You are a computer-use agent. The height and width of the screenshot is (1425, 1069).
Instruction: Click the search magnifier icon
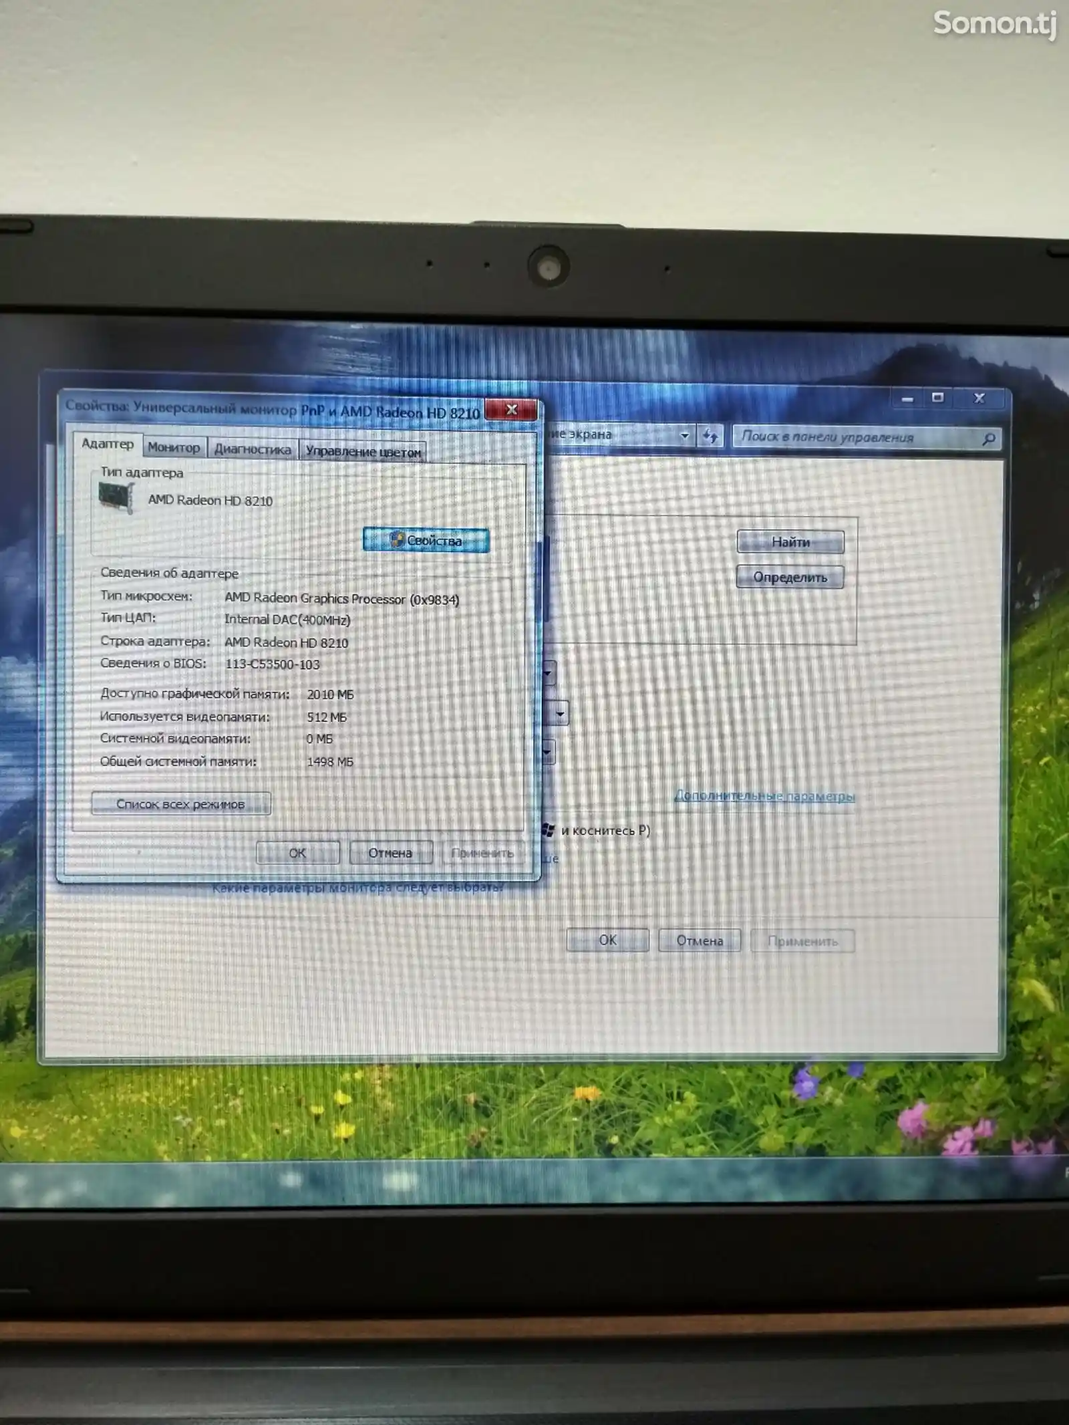(x=989, y=439)
